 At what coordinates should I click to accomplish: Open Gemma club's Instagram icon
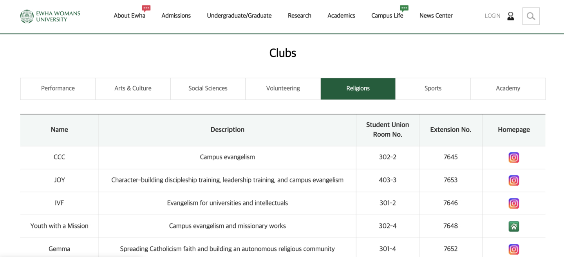click(513, 249)
